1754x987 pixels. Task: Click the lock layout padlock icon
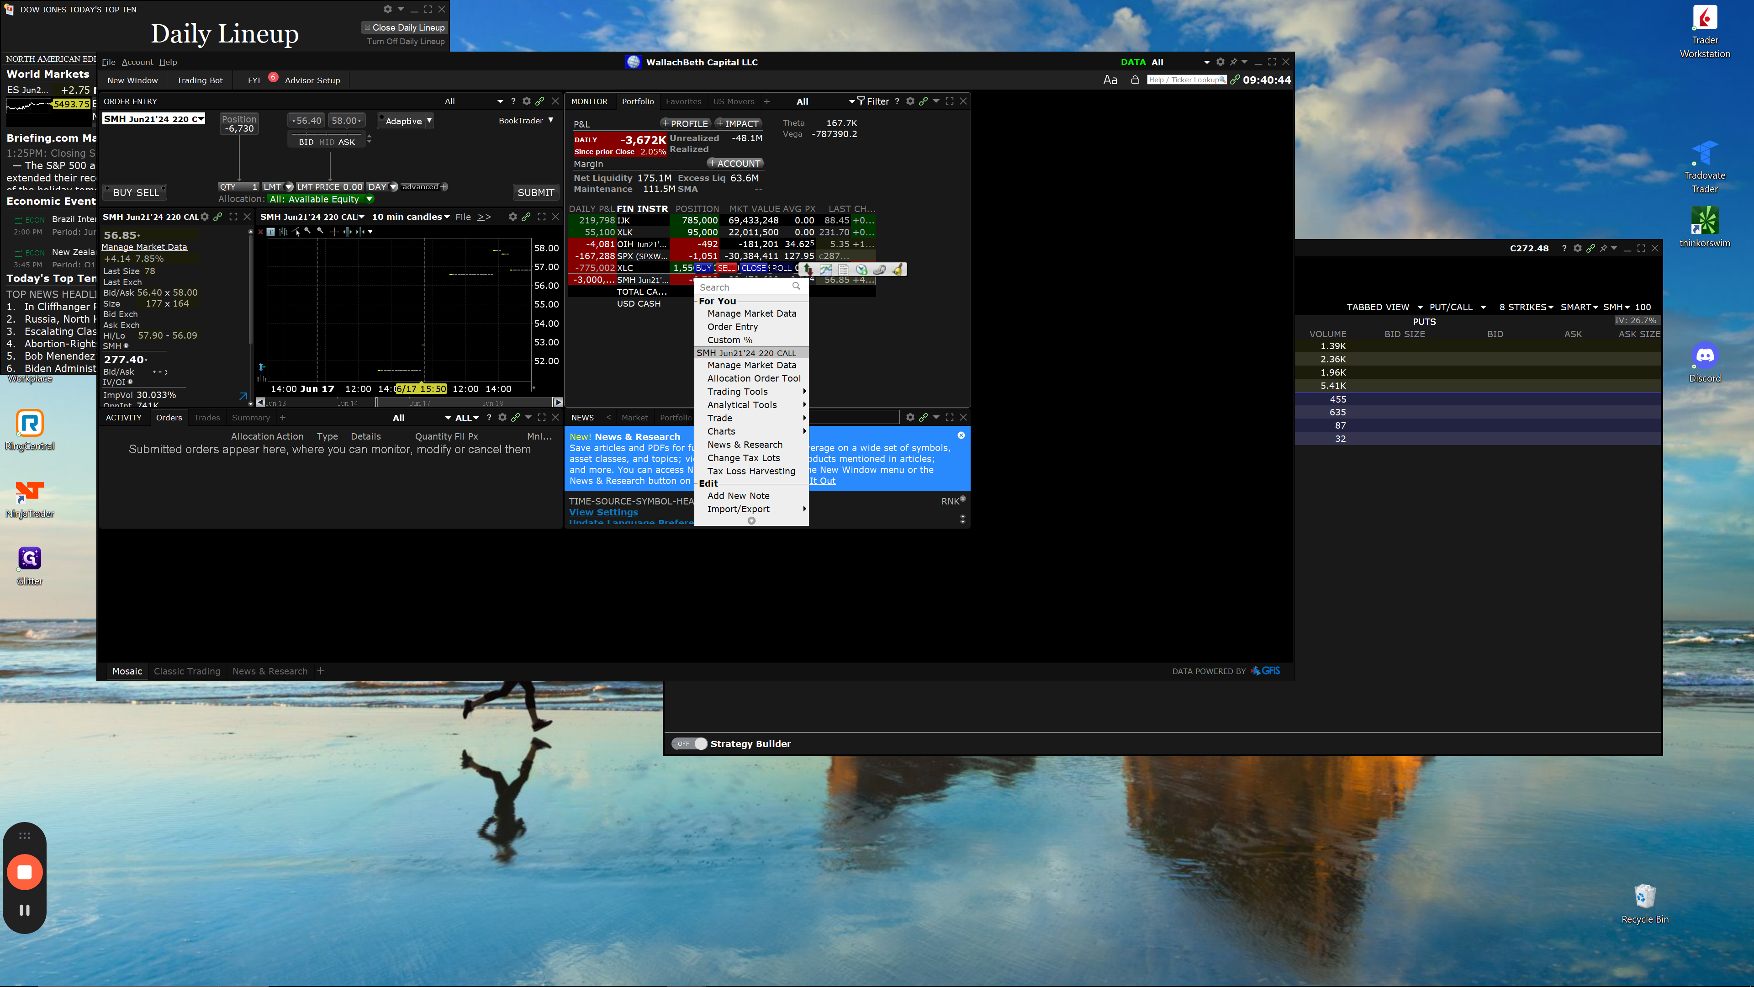(x=1135, y=80)
